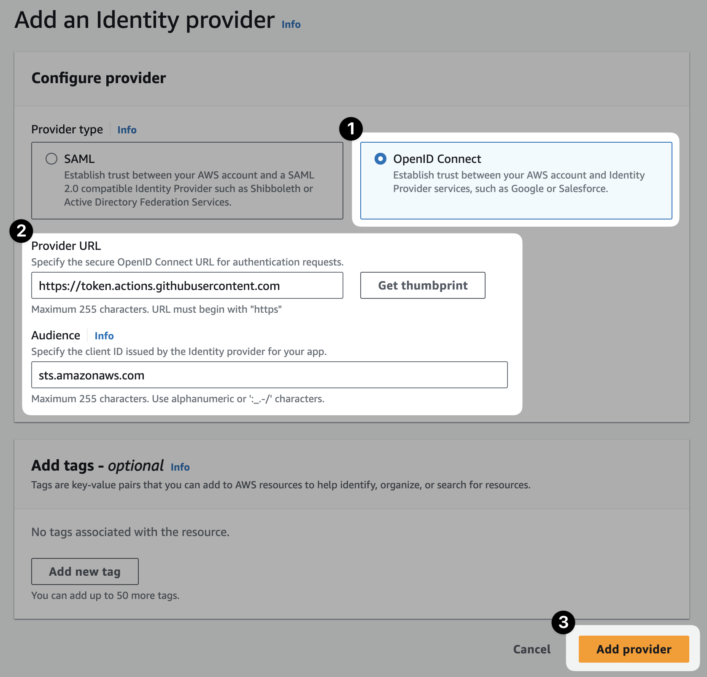Open the Info link beside the page title
This screenshot has width=707, height=677.
[x=291, y=24]
